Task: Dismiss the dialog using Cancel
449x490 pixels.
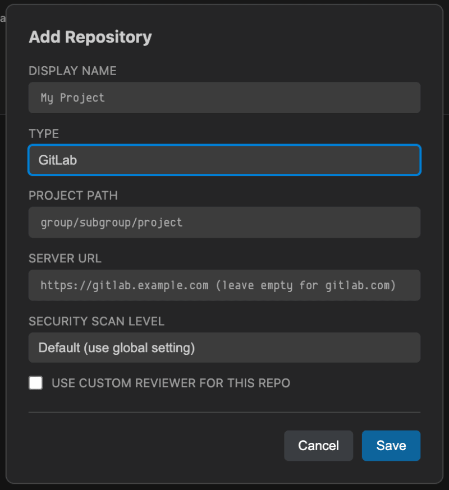Action: [x=318, y=445]
